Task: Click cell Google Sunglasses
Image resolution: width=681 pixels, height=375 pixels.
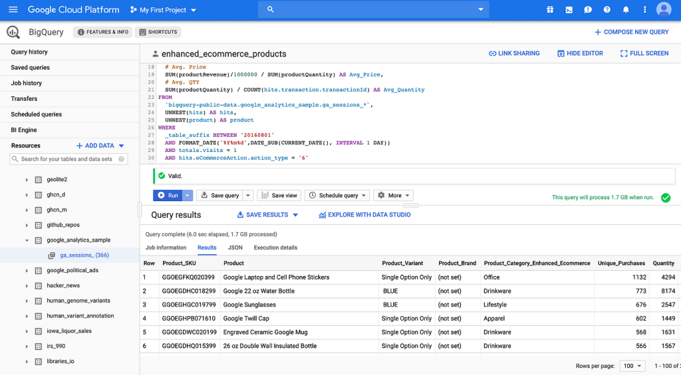Action: point(249,305)
